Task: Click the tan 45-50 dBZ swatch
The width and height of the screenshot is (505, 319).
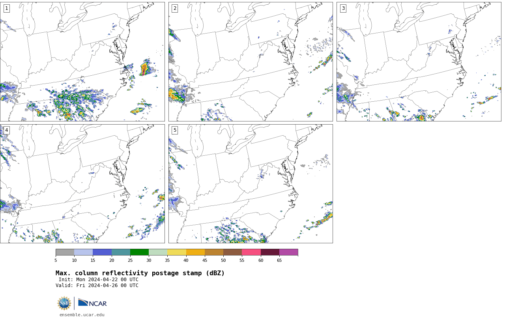Action: (214, 252)
